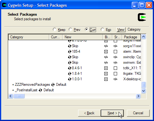Cycle the tcltk_X11 version 8.4.6-1 icon
The height and width of the screenshot is (121, 154).
pyautogui.click(x=70, y=68)
